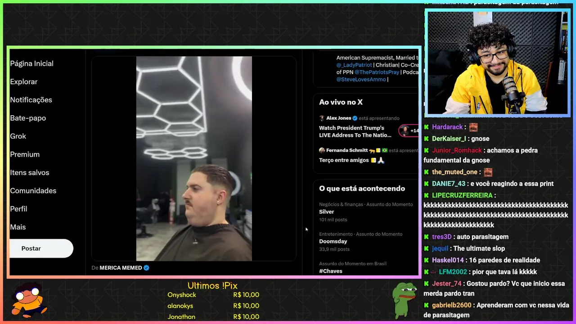The image size is (576, 324).
Task: Click MERICA MEMED verified badge
Action: pyautogui.click(x=146, y=268)
